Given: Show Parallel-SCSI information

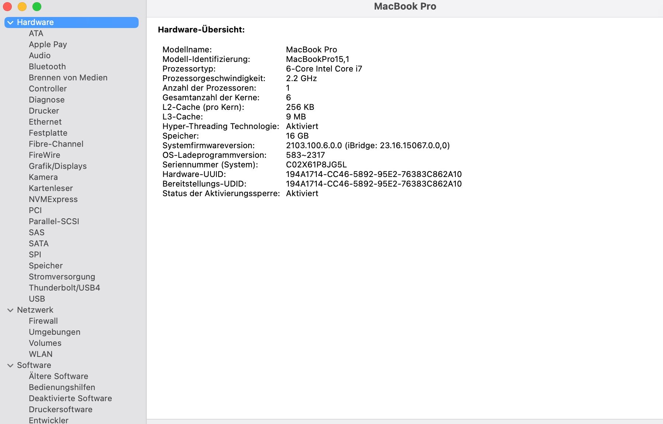Looking at the screenshot, I should pyautogui.click(x=54, y=222).
